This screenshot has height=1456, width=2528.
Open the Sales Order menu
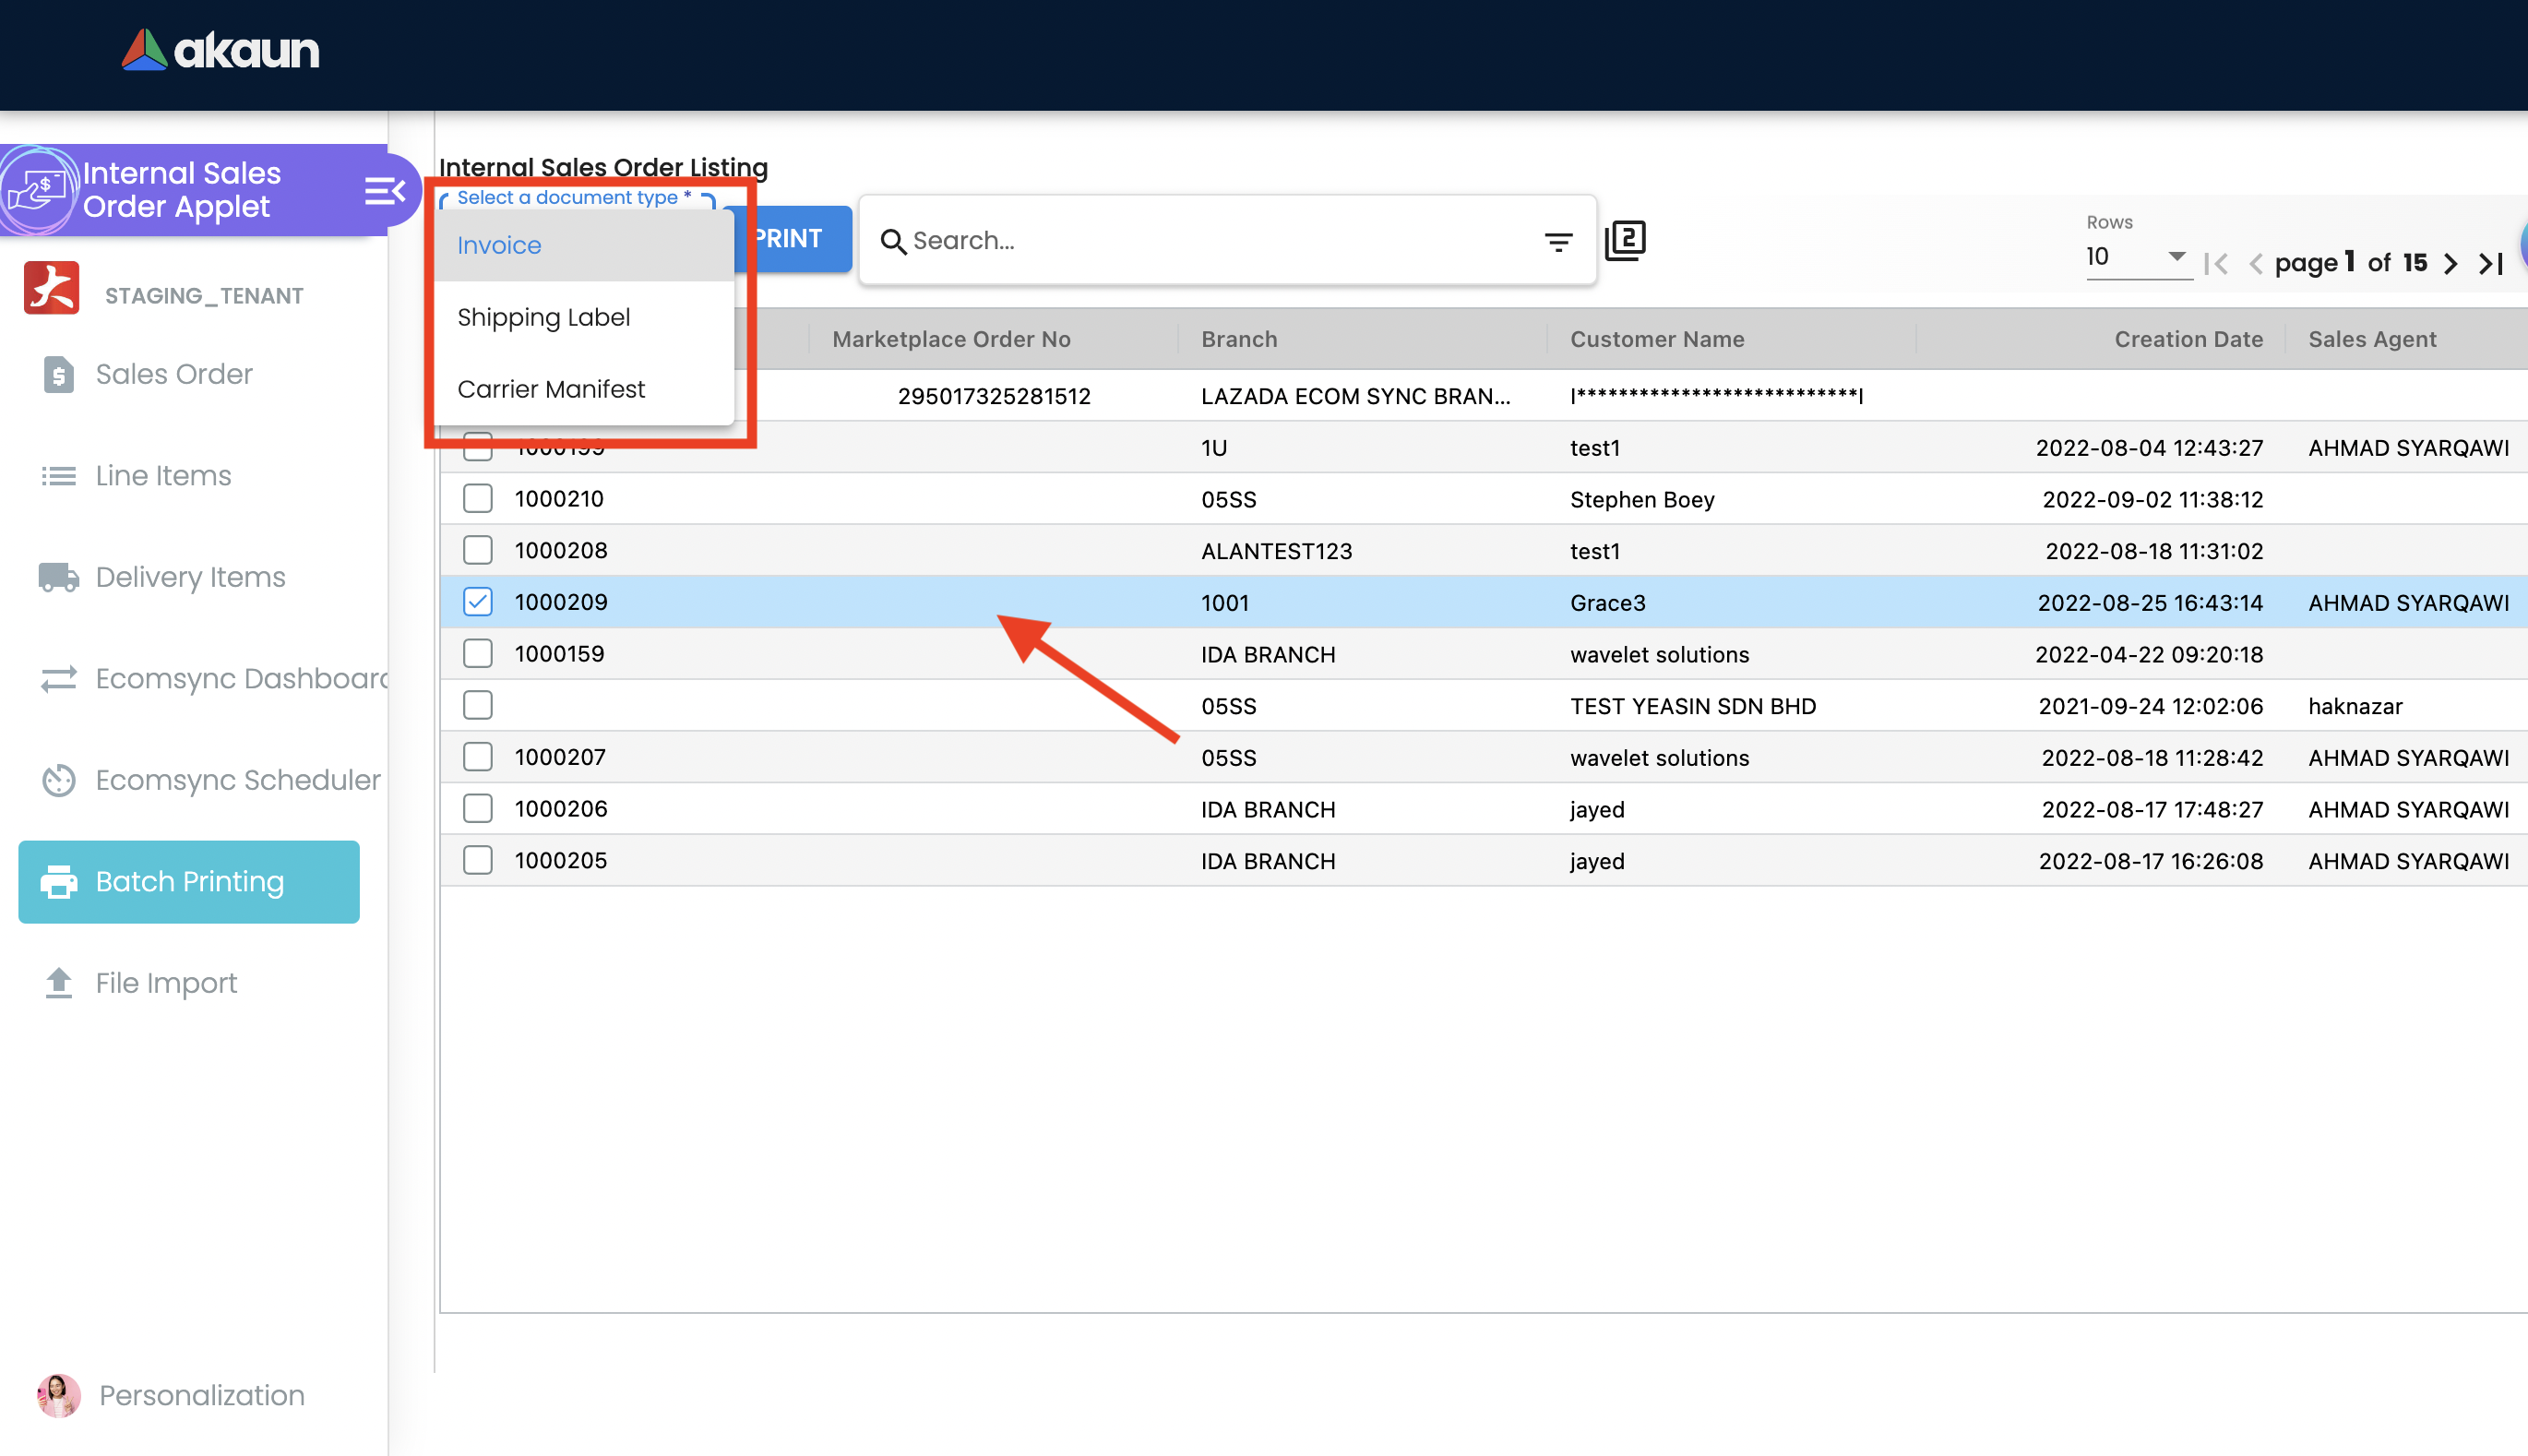(173, 374)
